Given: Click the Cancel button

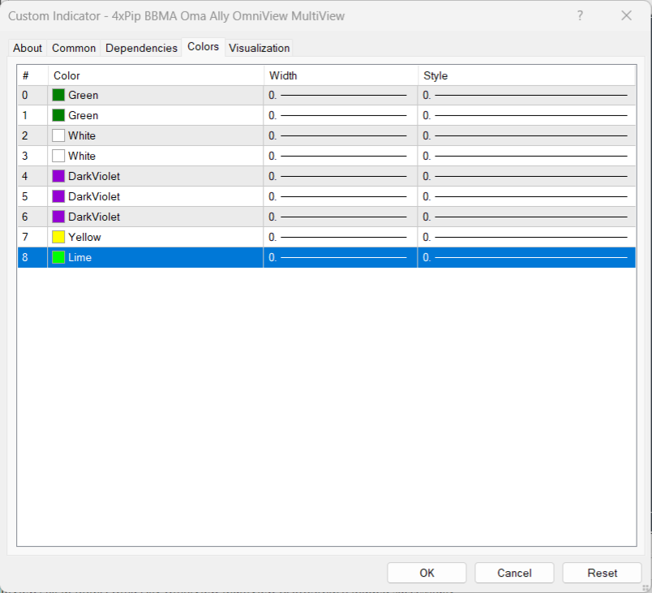Looking at the screenshot, I should coord(514,573).
